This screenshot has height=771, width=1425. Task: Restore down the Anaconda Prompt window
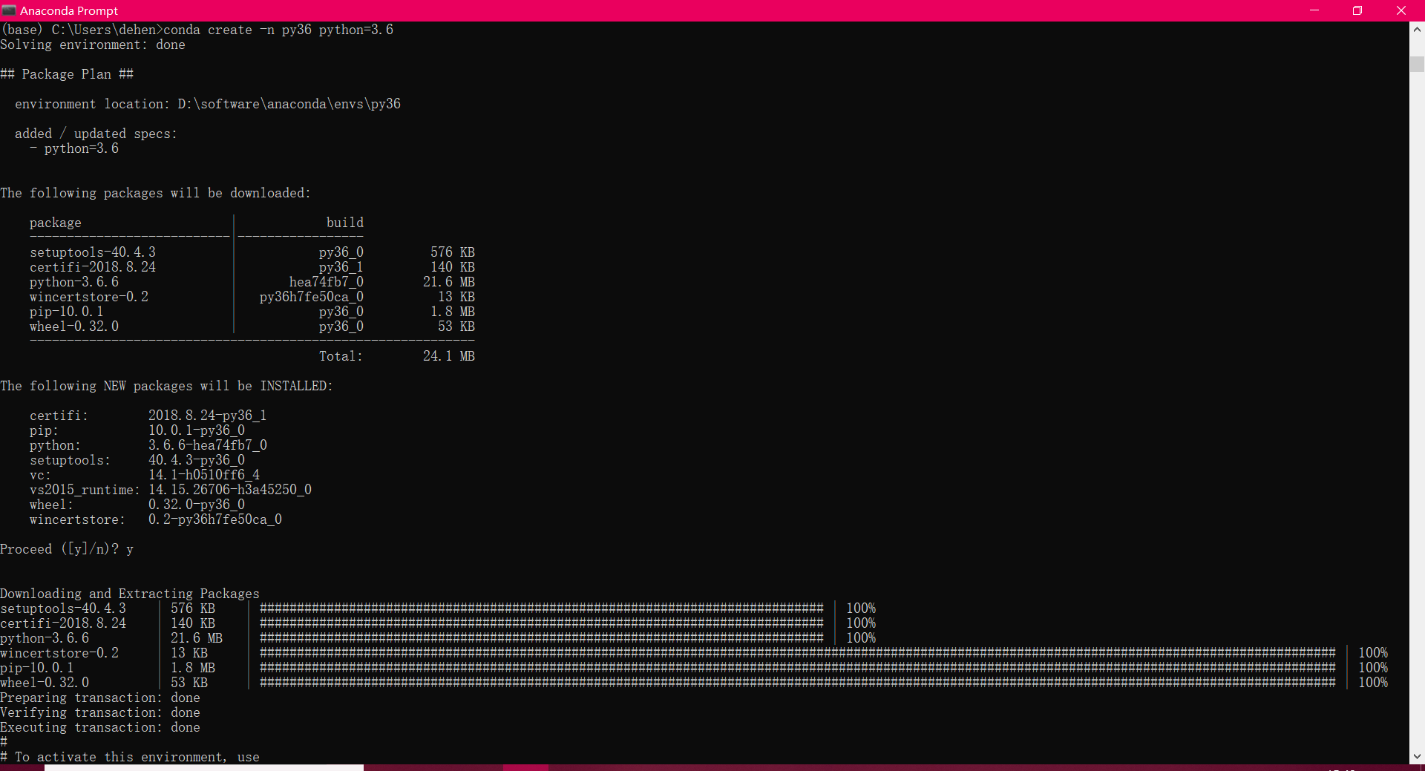(1357, 10)
